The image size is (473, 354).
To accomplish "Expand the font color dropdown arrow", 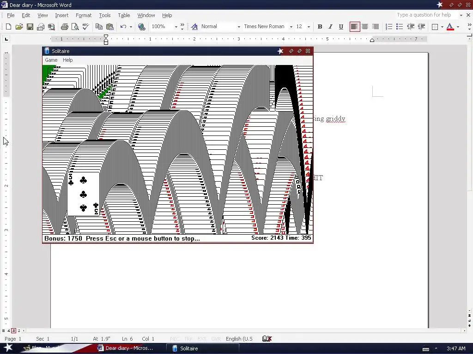I will [x=458, y=27].
